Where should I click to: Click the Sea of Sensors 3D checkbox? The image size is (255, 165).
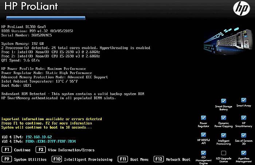pyautogui.click(x=244, y=135)
